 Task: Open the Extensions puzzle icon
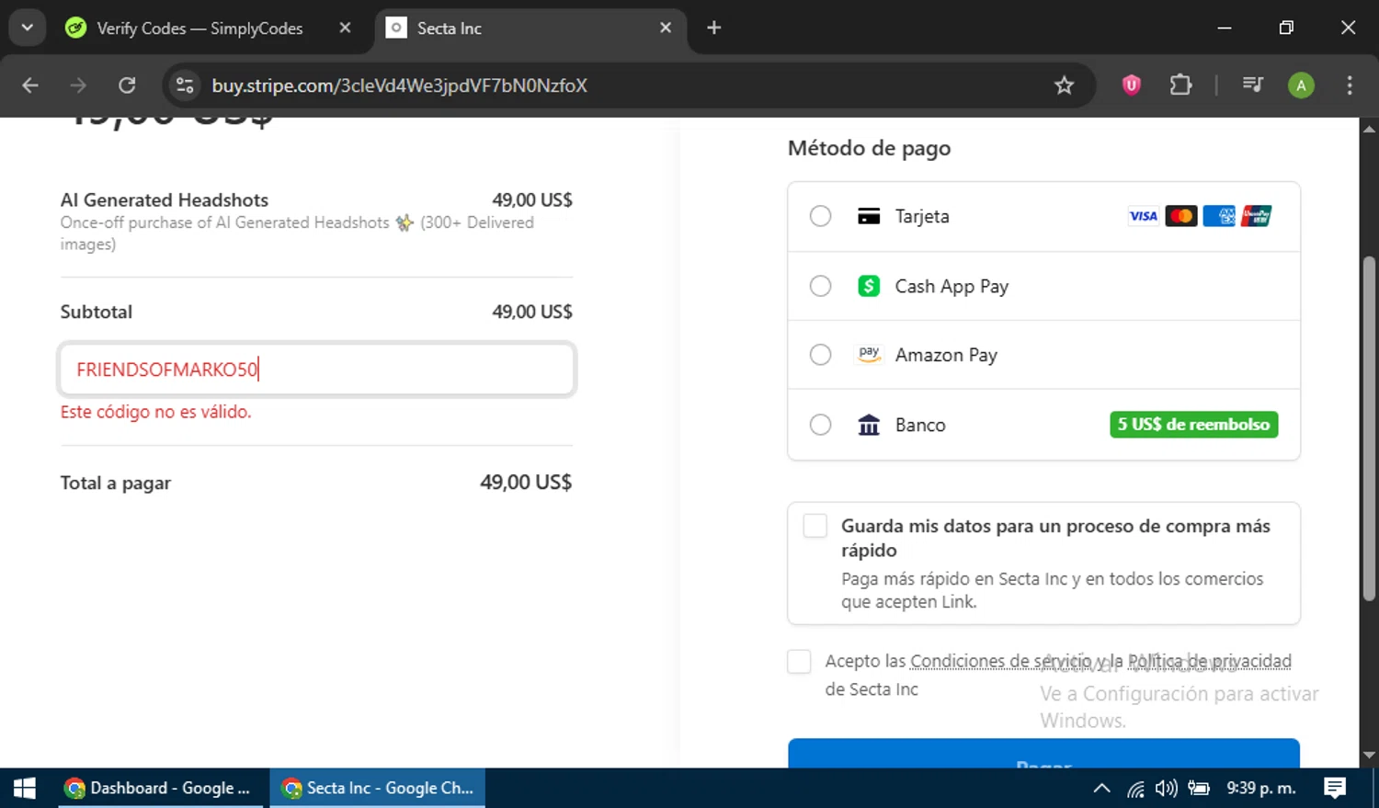coord(1180,85)
